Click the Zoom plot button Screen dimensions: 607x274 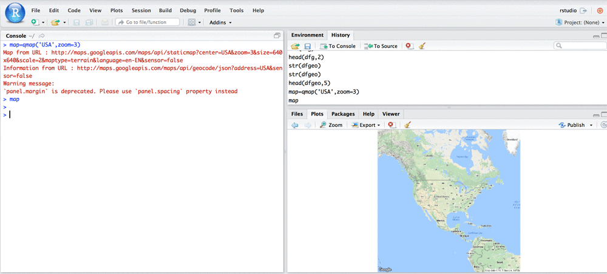pyautogui.click(x=331, y=125)
